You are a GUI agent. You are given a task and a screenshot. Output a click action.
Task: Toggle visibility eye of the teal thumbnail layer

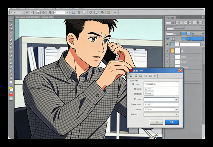point(168,44)
